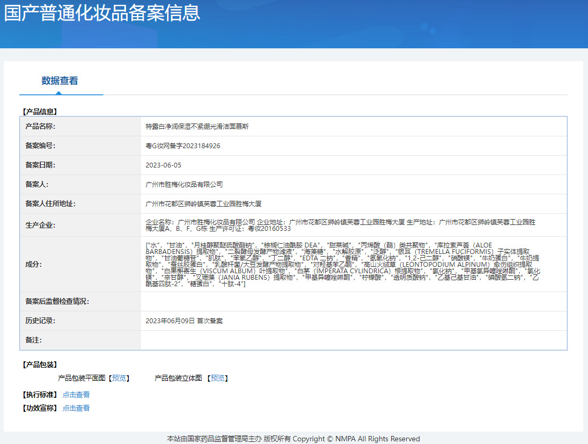Click 点击查看 next to 执行标准

point(76,395)
